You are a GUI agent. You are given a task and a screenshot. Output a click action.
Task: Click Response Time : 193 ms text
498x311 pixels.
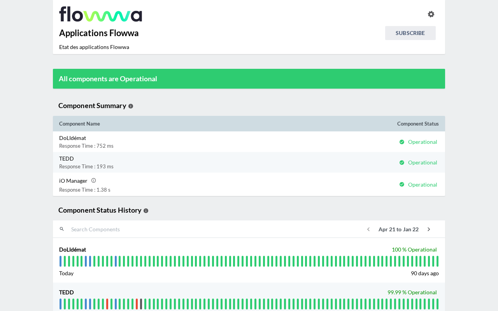point(86,166)
